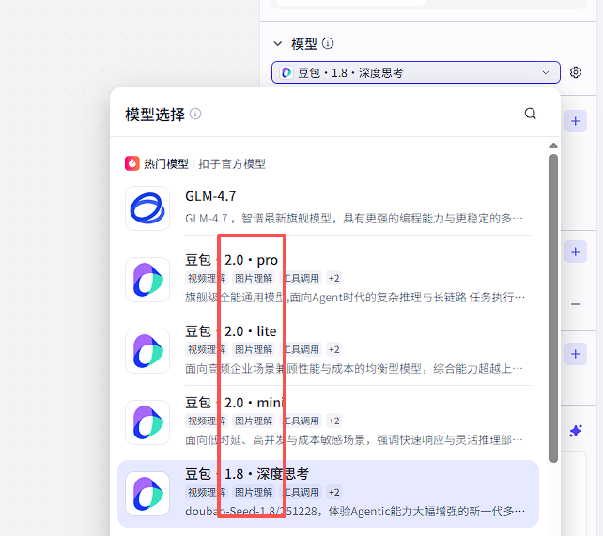Expand +2 tags for 豆包 2.0 mini
Image resolution: width=603 pixels, height=536 pixels.
[x=333, y=421]
